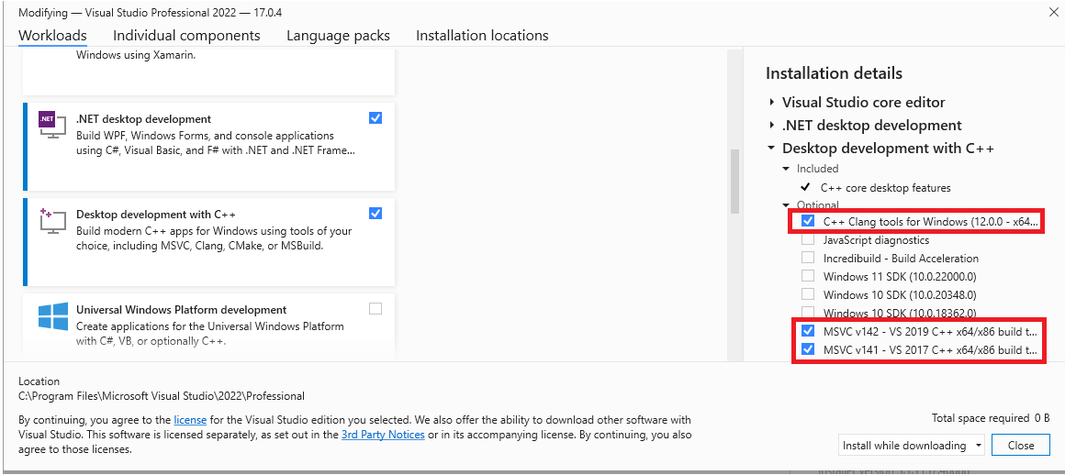The image size is (1065, 475).
Task: Enable Incredibuild - Build Acceleration option
Action: click(x=808, y=258)
